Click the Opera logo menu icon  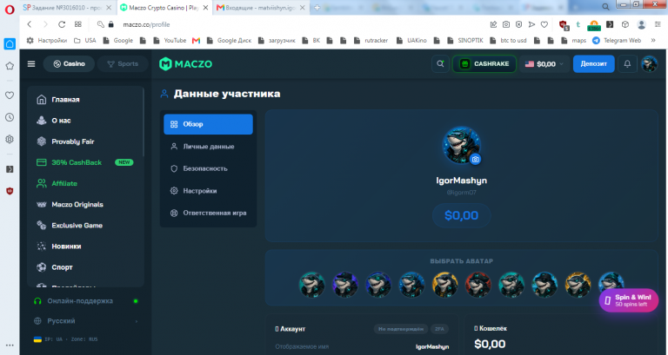click(10, 9)
